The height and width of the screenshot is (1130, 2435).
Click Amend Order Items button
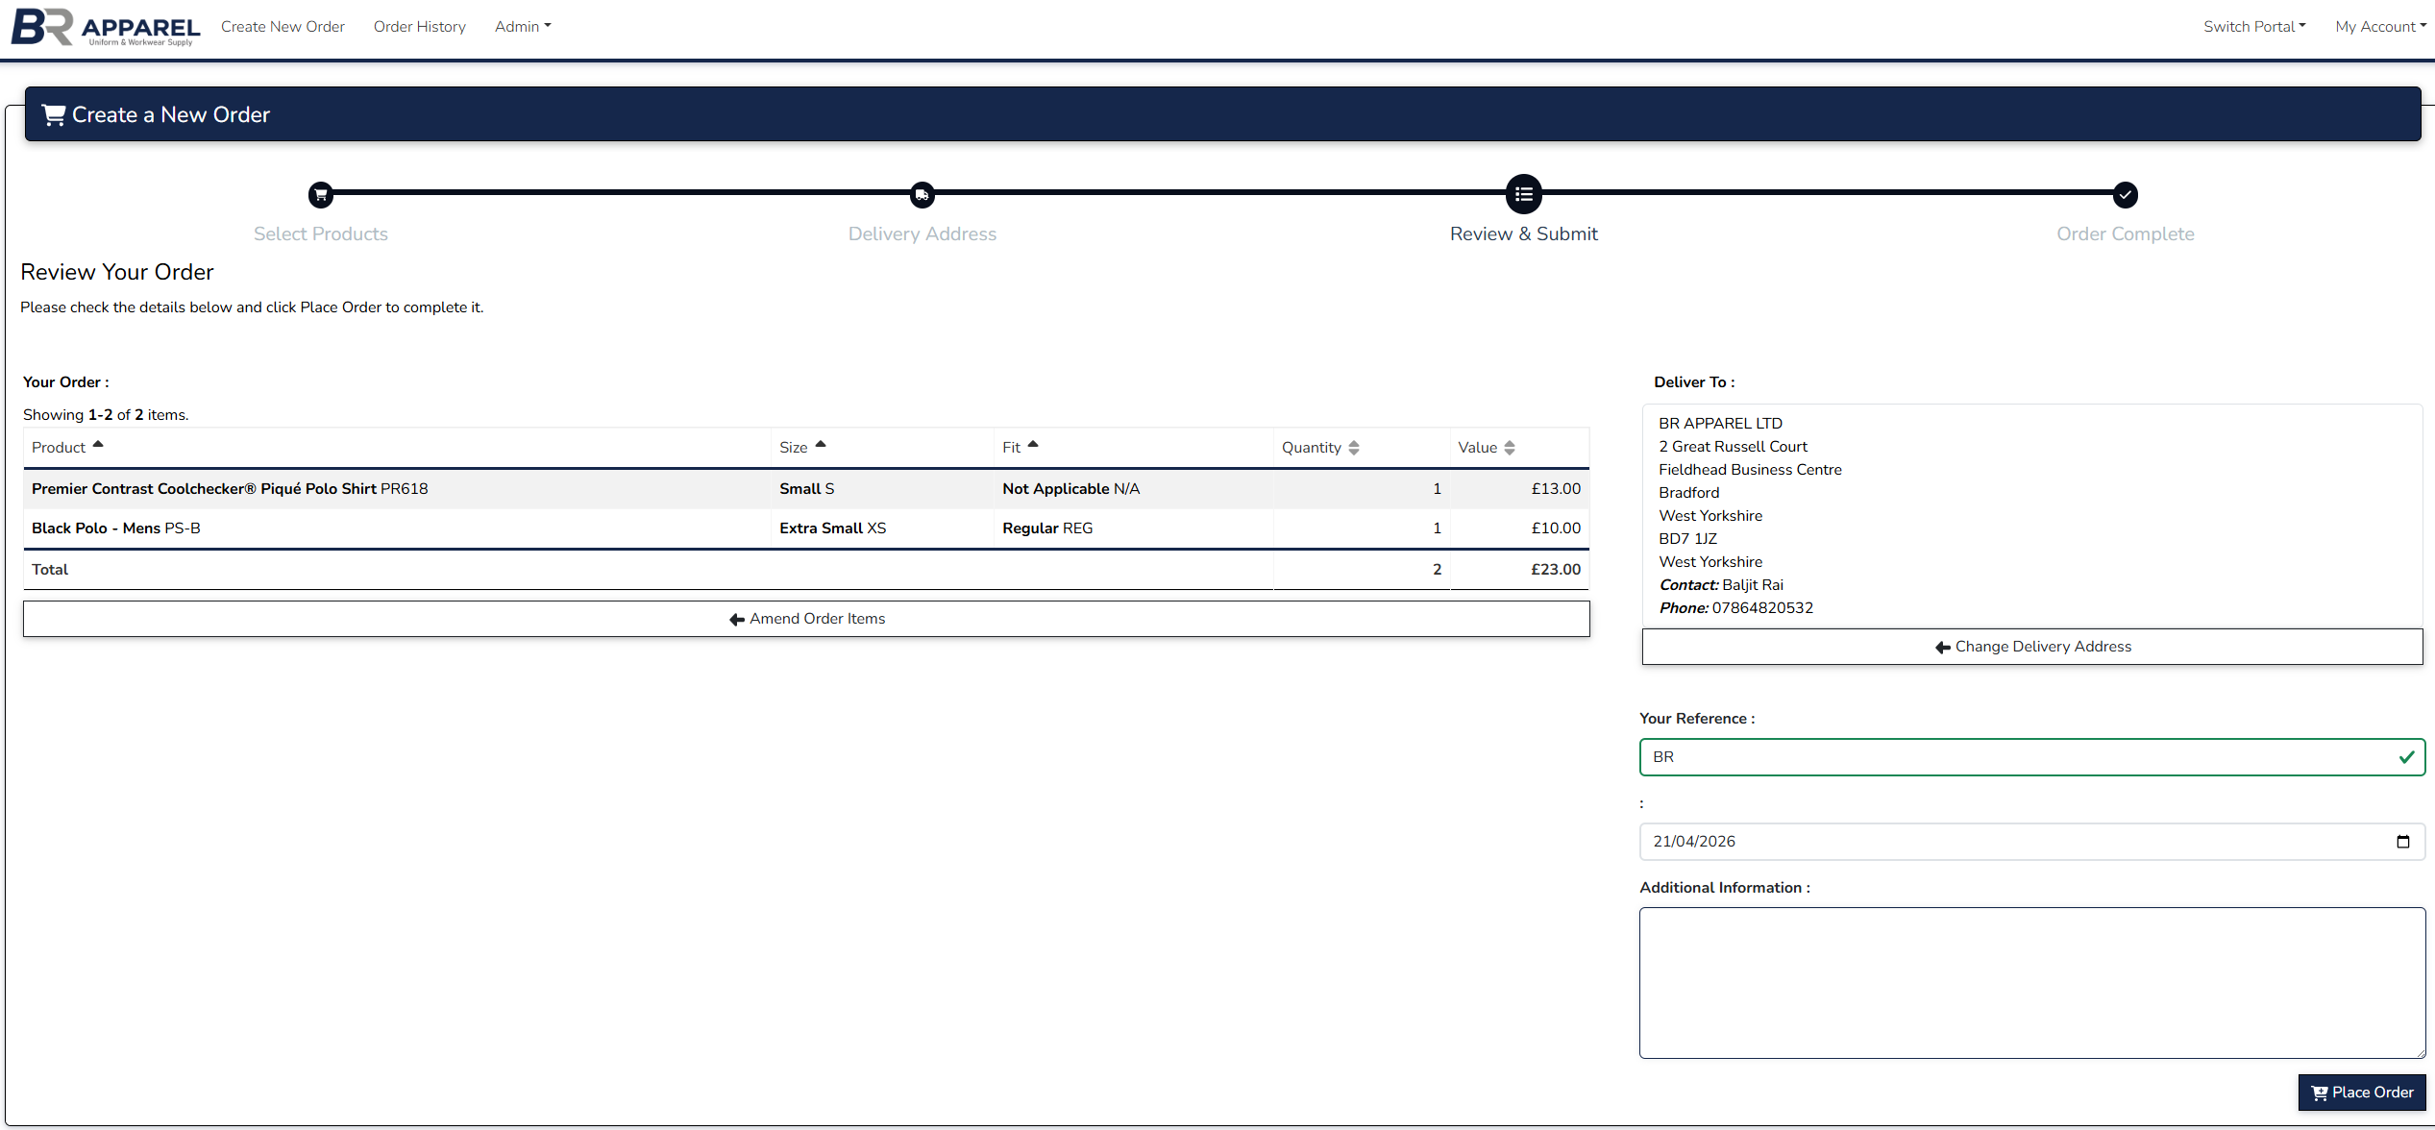click(806, 619)
